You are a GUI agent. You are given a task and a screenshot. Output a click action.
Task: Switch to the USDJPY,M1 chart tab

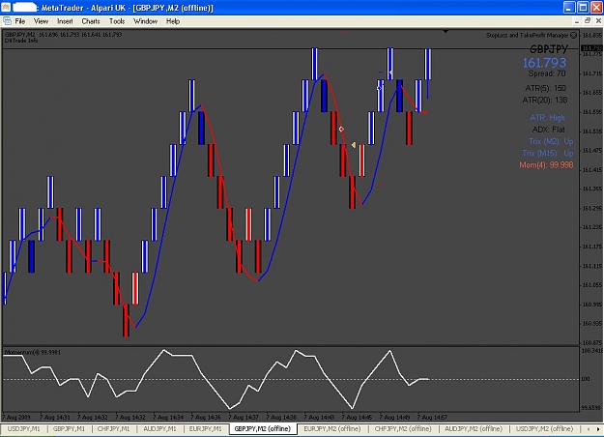[x=23, y=428]
